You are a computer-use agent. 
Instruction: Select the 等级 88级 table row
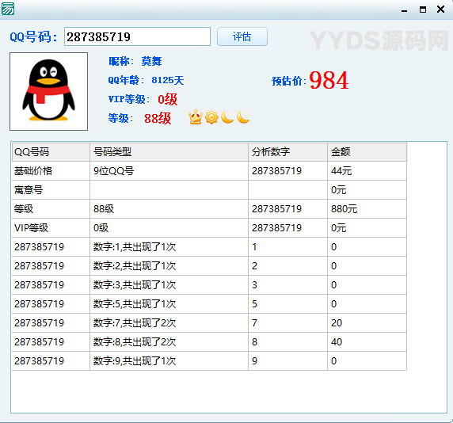209,209
